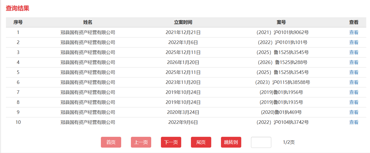Open 查看 for case (2019)鲁01执1956号
Image resolution: width=370 pixels, height=153 pixels.
[x=354, y=92]
